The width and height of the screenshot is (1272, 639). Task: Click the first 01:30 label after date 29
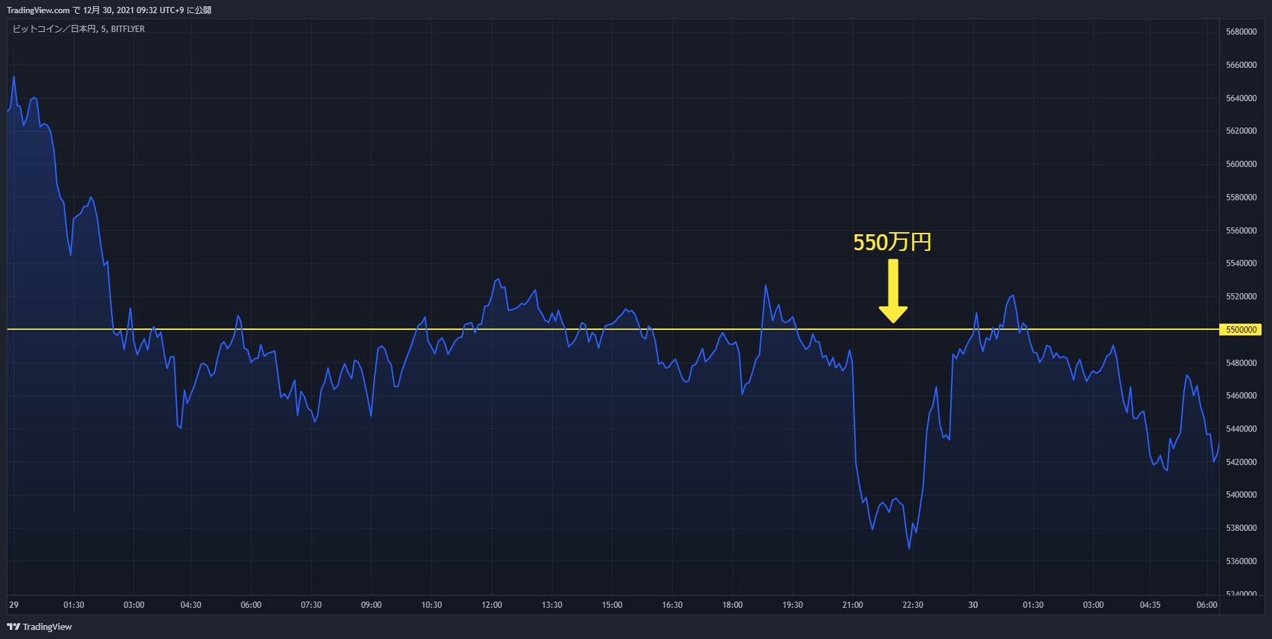point(74,605)
